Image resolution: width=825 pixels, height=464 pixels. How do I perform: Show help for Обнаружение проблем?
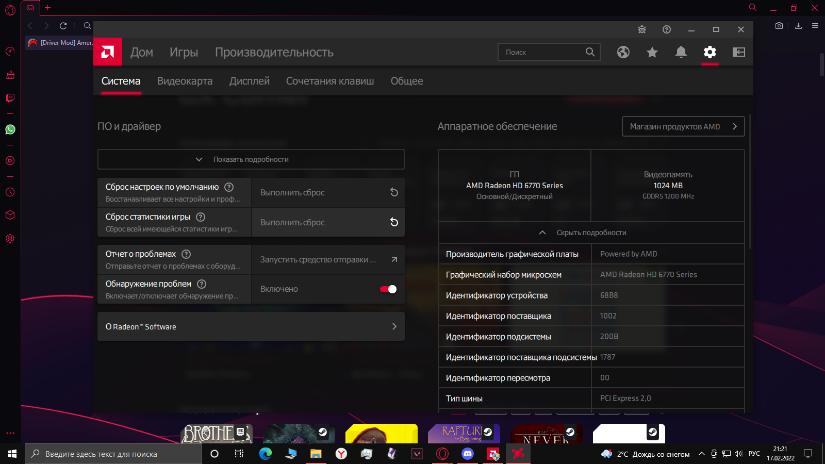click(202, 284)
